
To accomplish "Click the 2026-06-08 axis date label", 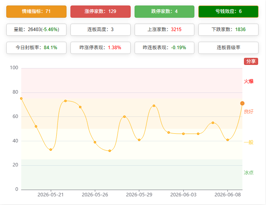I will tap(228, 195).
